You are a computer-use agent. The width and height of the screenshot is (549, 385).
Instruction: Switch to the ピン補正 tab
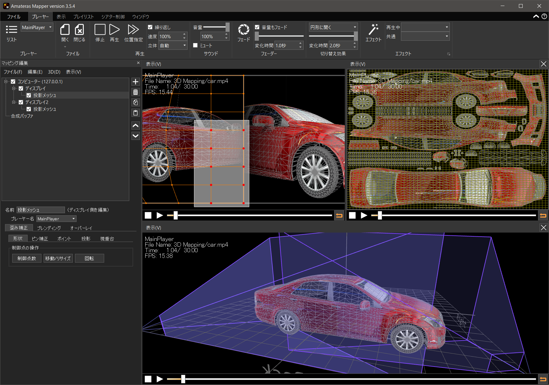click(40, 239)
